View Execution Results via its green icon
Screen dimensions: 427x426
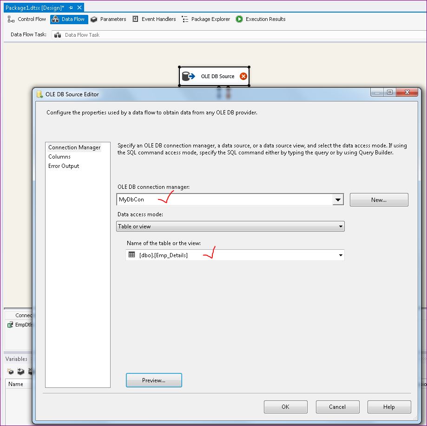click(x=239, y=19)
